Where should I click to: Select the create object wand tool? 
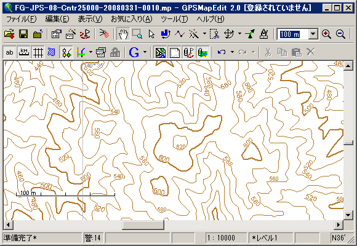[x=194, y=34]
